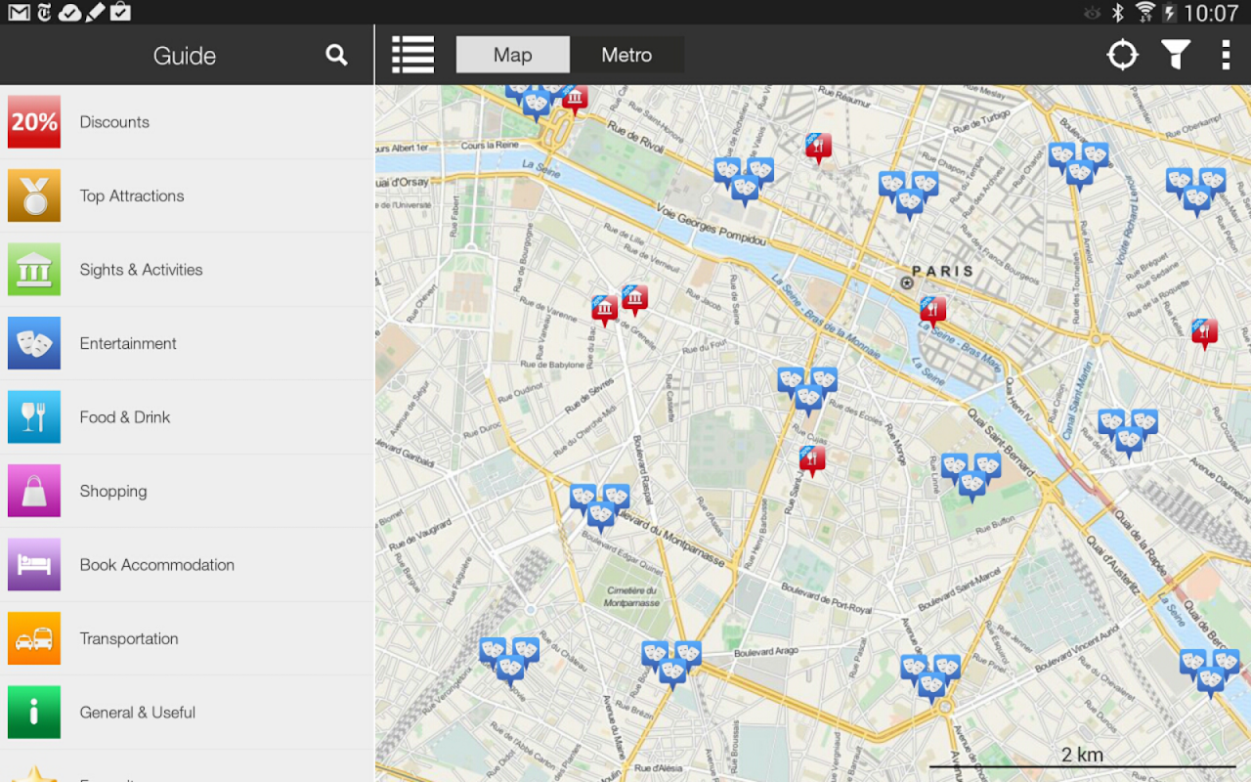The image size is (1251, 782).
Task: Select the restaurant marker near Rue de la Roquette
Action: (1204, 334)
